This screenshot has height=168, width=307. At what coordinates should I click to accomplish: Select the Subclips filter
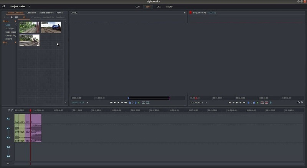[x=10, y=28]
